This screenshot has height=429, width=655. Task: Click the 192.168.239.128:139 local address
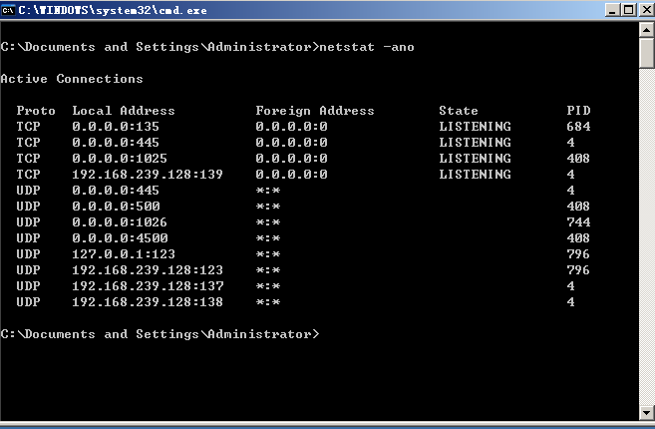pyautogui.click(x=148, y=175)
